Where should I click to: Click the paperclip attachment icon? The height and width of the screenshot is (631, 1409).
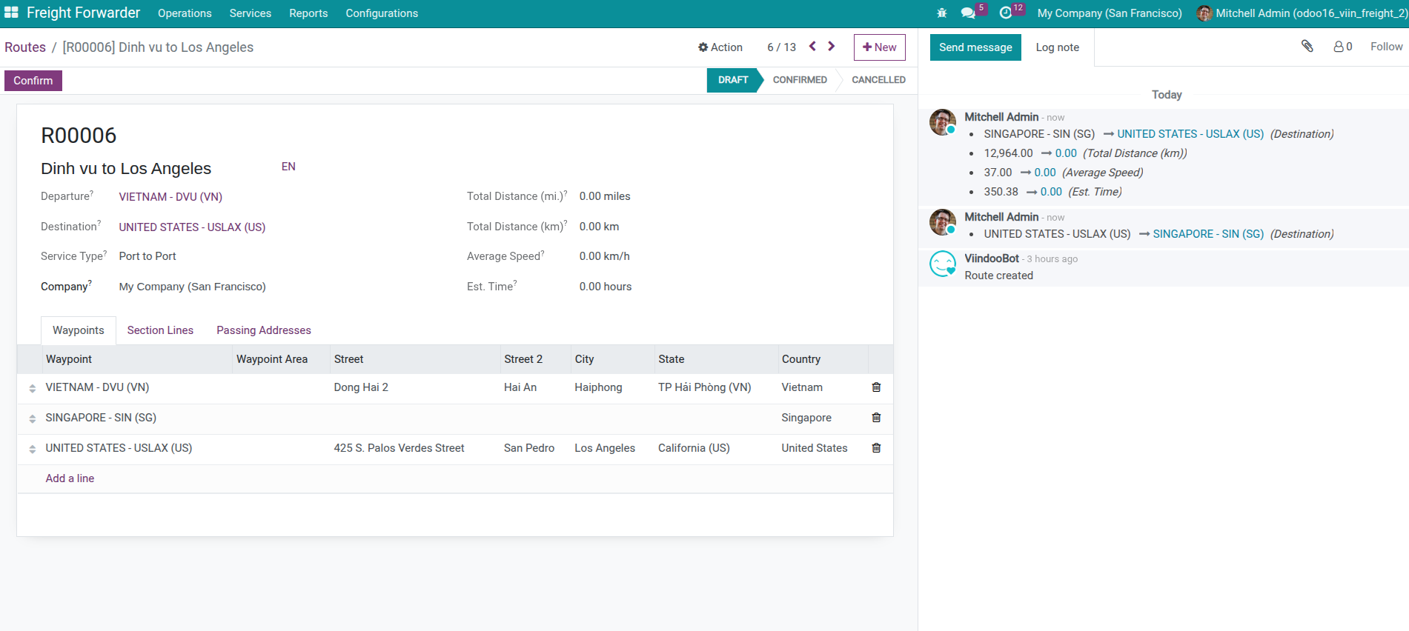[1307, 47]
